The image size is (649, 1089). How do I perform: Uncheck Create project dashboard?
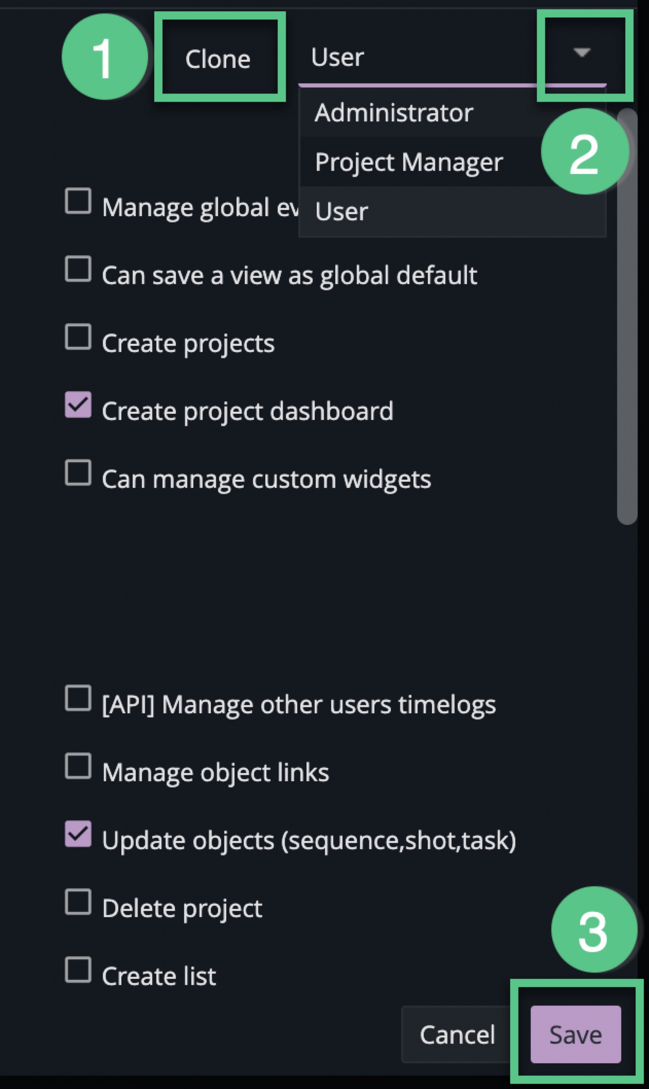click(x=78, y=405)
